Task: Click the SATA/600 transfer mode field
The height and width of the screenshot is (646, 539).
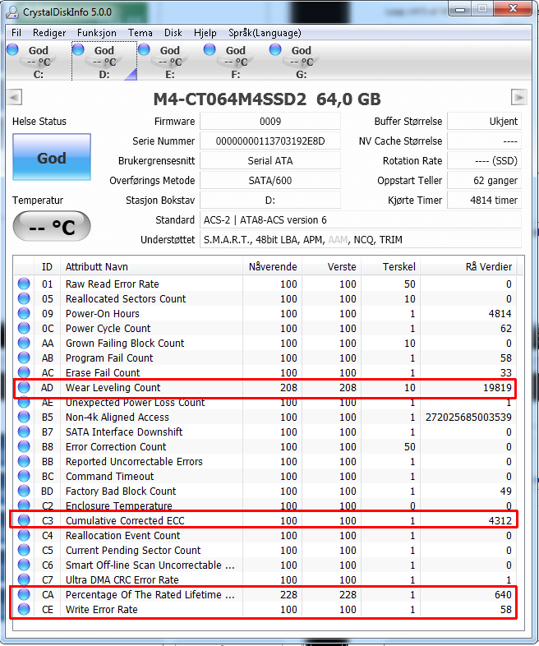Action: click(270, 181)
